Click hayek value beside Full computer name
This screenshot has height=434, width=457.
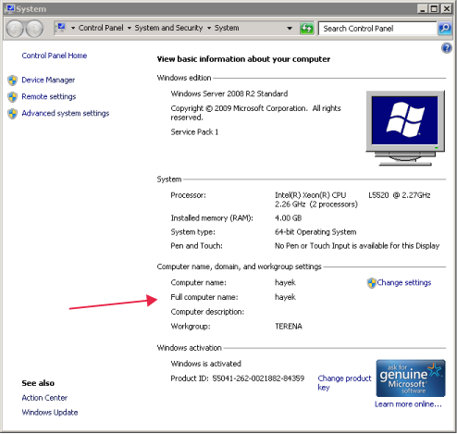tap(285, 297)
